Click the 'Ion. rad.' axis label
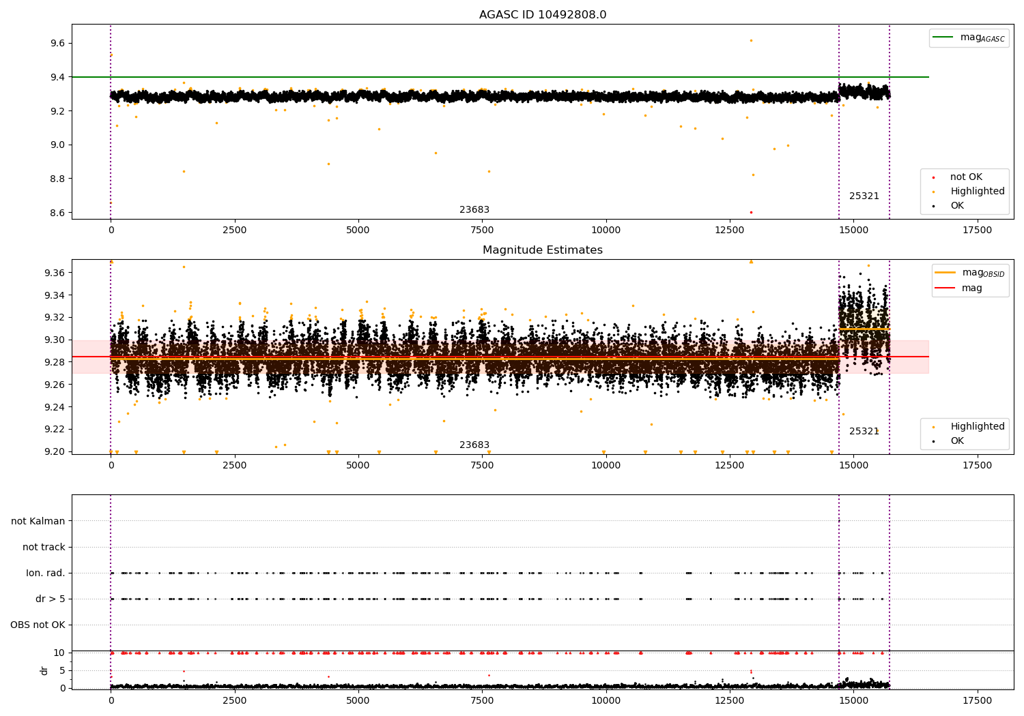Screen dimensions: 1024x716 point(46,573)
